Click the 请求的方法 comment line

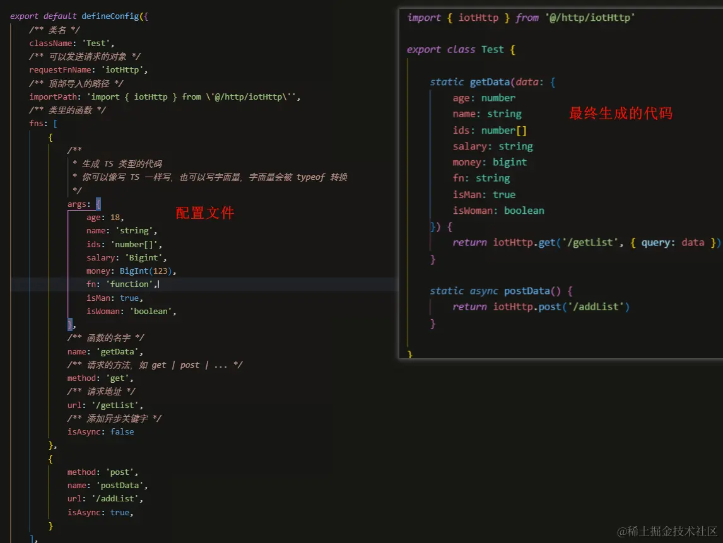pyautogui.click(x=155, y=365)
